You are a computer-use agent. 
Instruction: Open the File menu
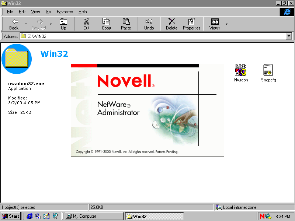click(10, 12)
